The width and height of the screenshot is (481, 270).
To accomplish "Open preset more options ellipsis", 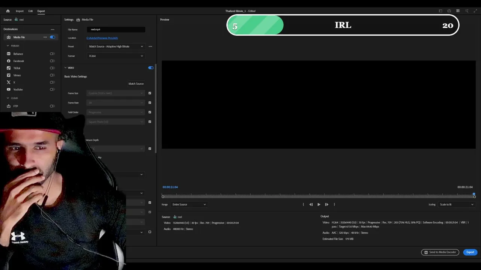I will [150, 46].
